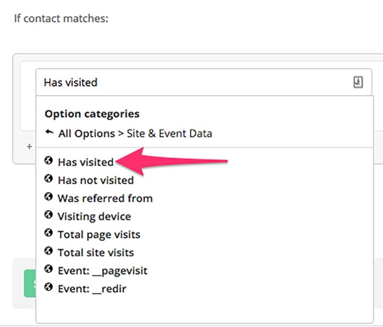The image size is (383, 327).
Task: Click globe icon beside Total page visits
Action: [x=48, y=233]
